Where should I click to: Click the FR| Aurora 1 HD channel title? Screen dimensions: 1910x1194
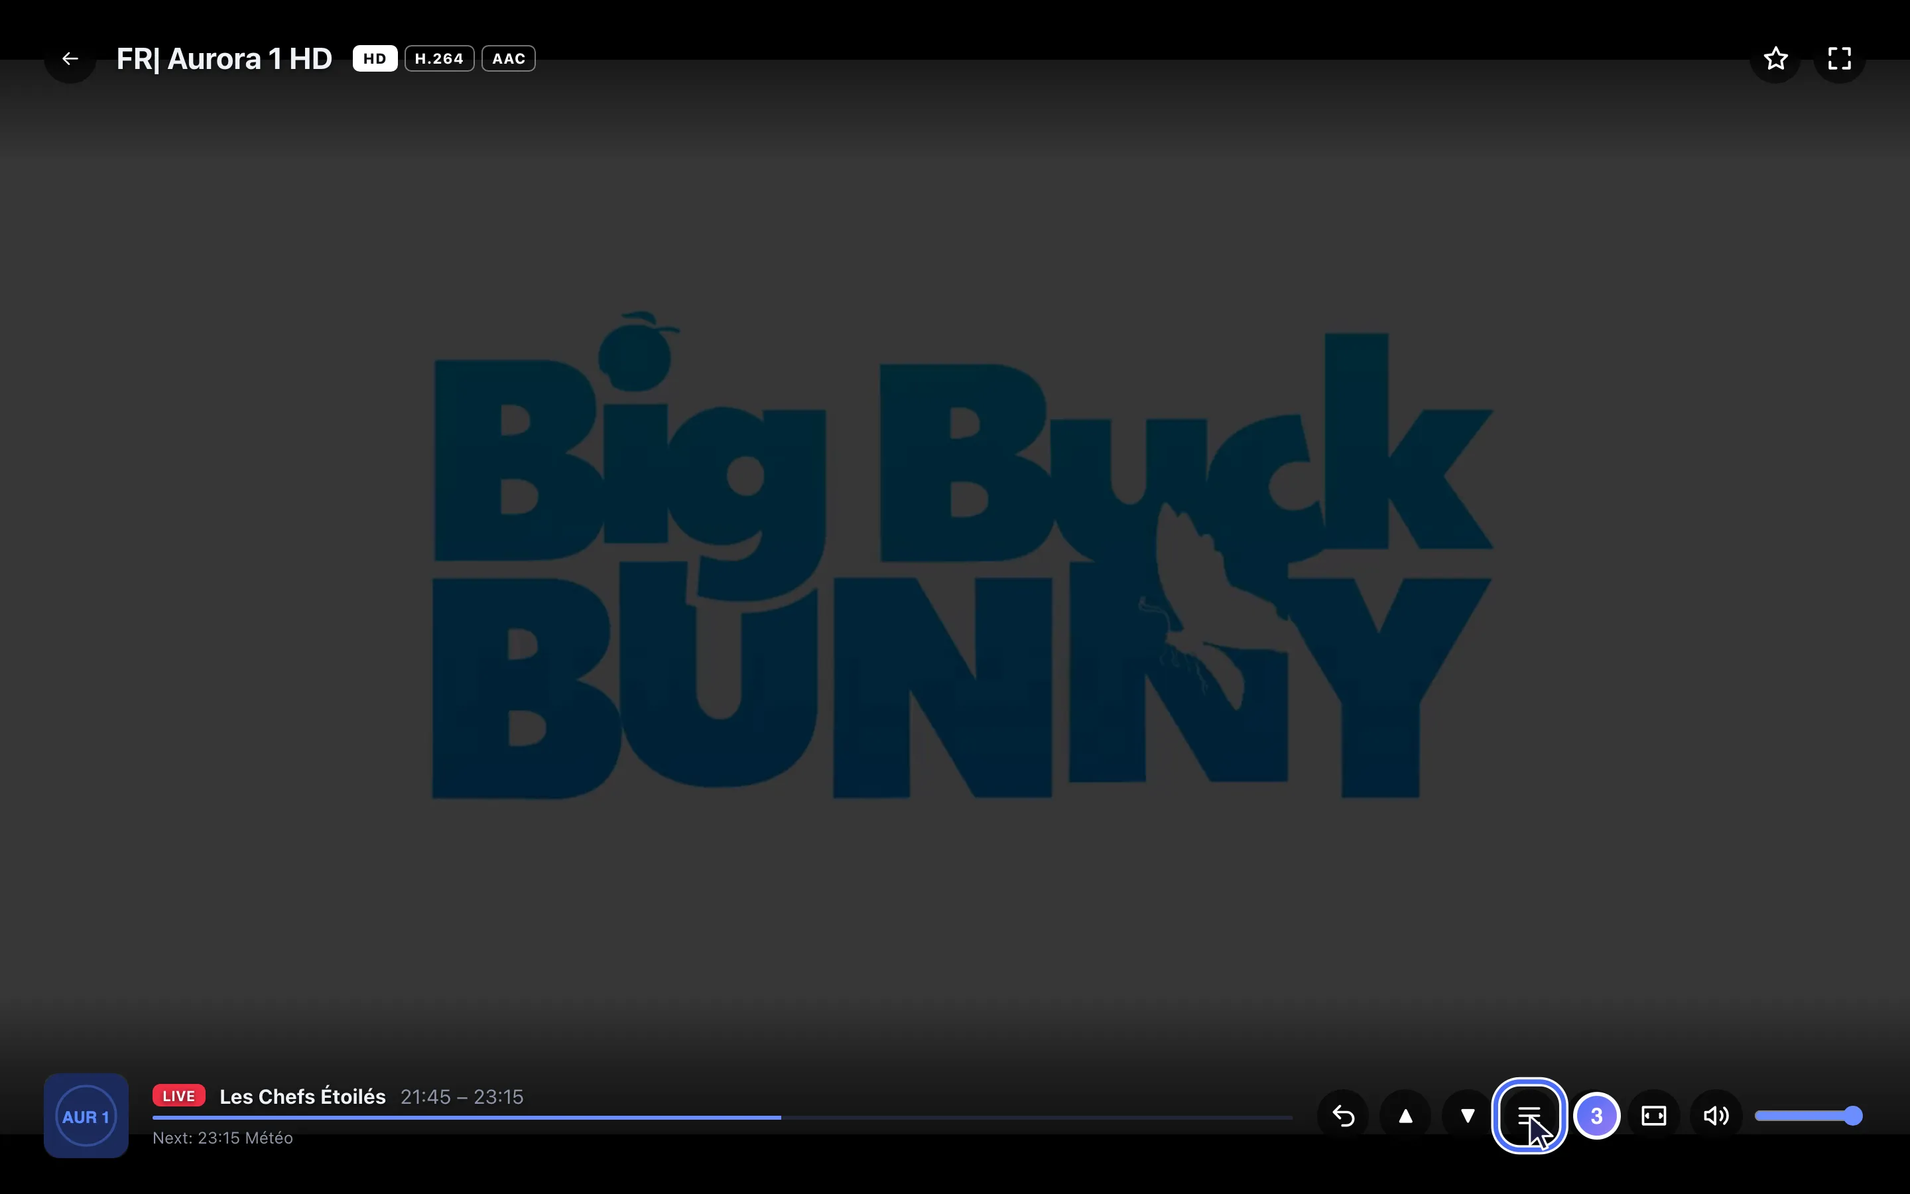(x=224, y=59)
